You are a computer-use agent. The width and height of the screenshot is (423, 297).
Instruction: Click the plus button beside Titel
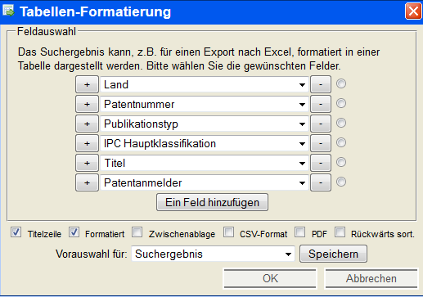[x=87, y=163]
